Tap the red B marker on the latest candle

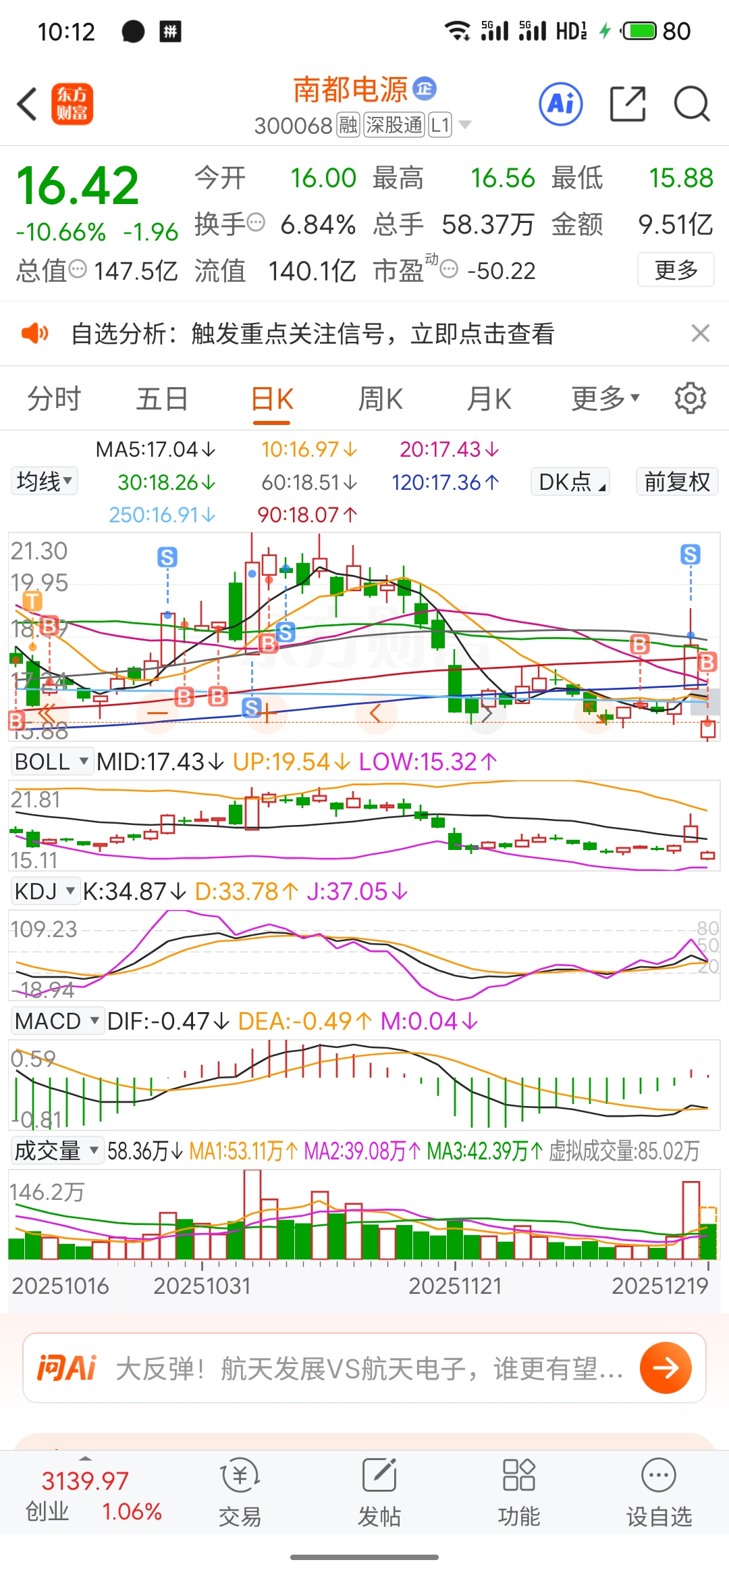click(707, 661)
